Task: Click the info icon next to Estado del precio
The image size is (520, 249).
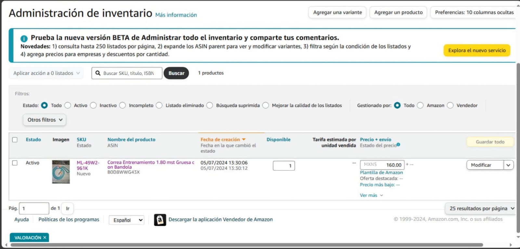Action: (x=398, y=145)
